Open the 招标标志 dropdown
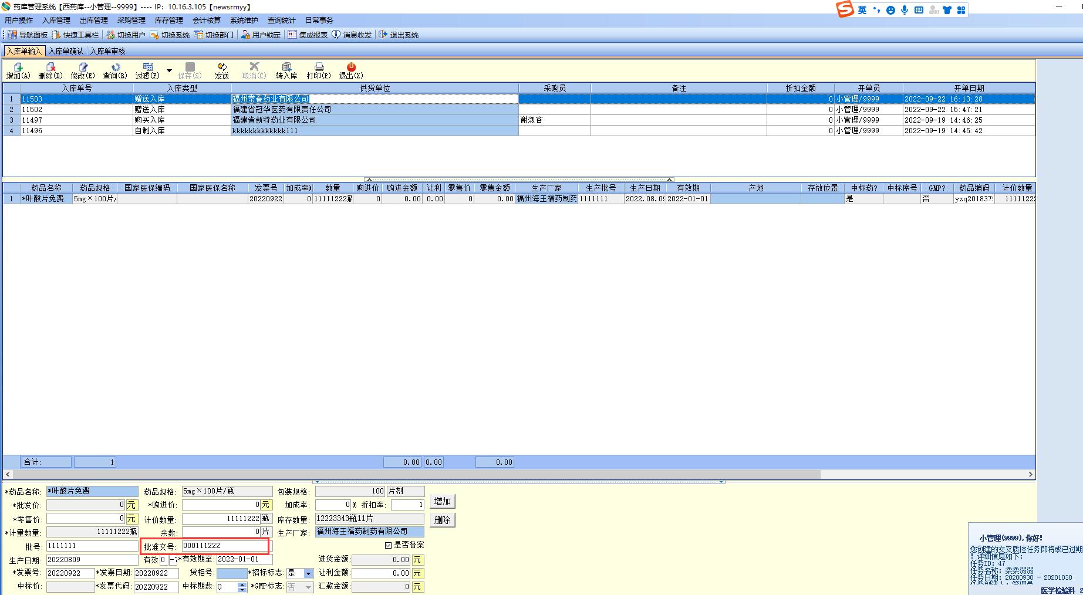The height and width of the screenshot is (595, 1083). 308,573
